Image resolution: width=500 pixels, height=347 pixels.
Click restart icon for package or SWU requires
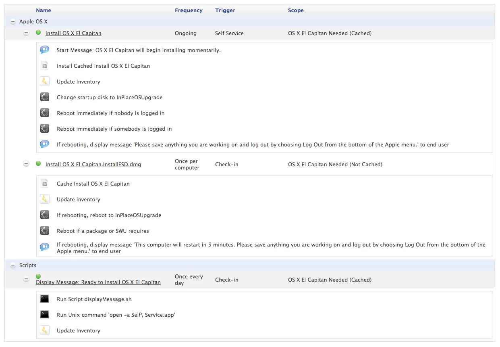coord(44,231)
